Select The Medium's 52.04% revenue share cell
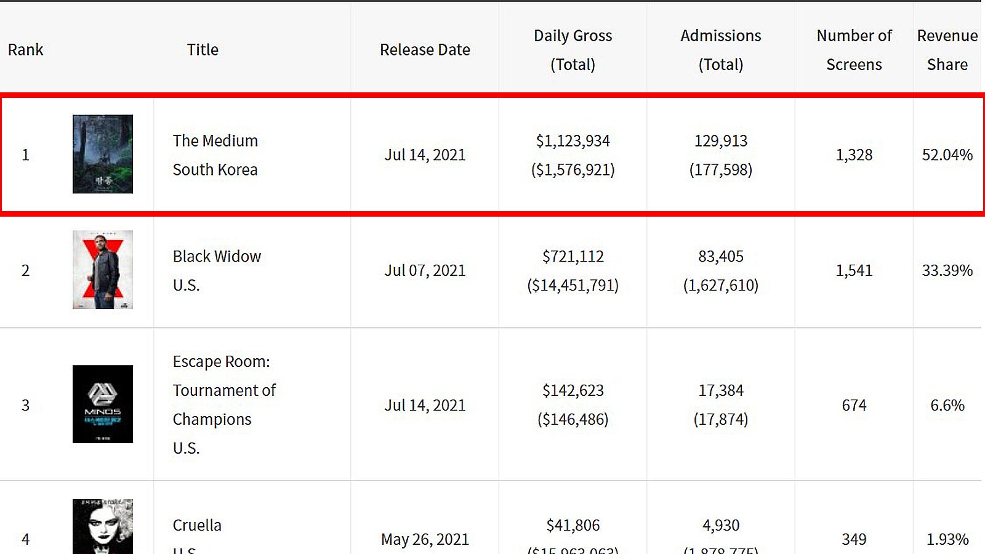Viewport: 985px width, 554px height. [x=947, y=155]
